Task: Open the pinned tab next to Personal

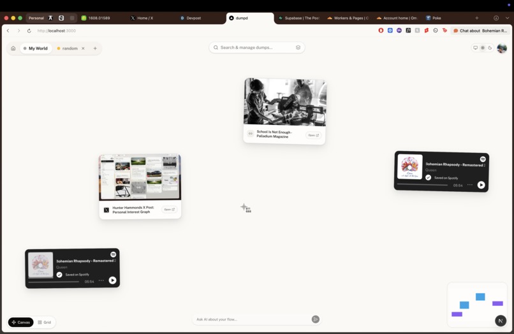Action: pyautogui.click(x=50, y=18)
